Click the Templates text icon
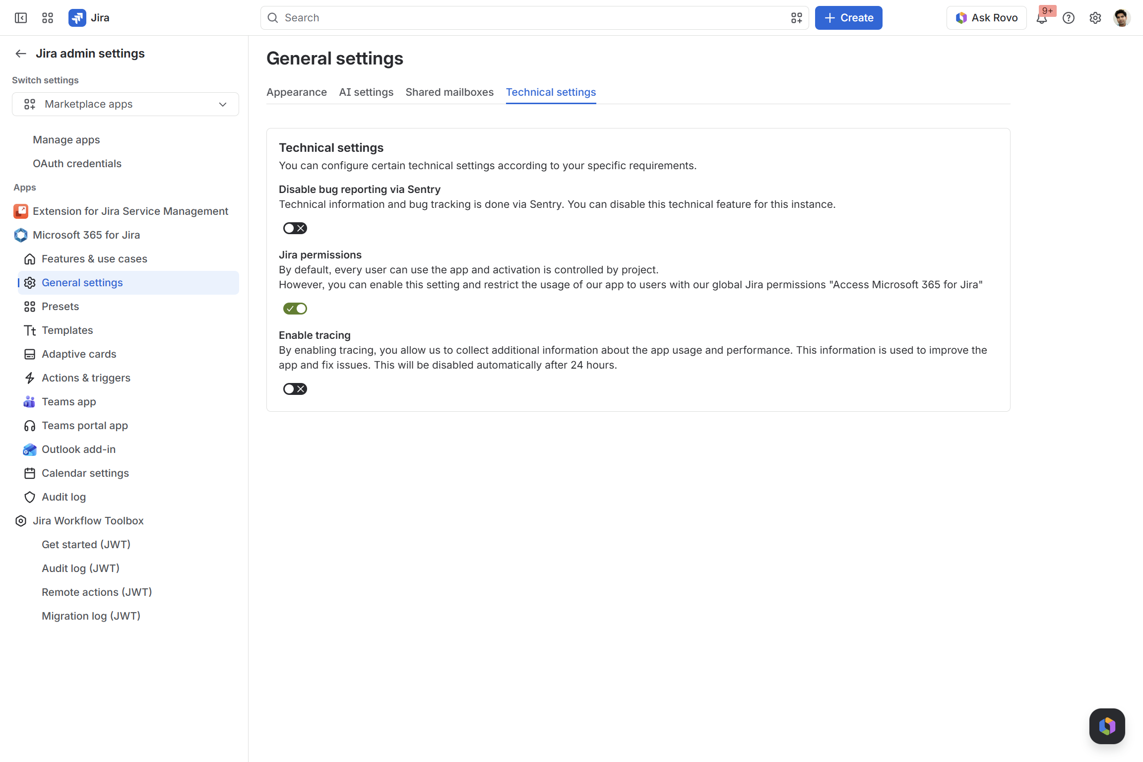The image size is (1143, 762). [x=30, y=330]
